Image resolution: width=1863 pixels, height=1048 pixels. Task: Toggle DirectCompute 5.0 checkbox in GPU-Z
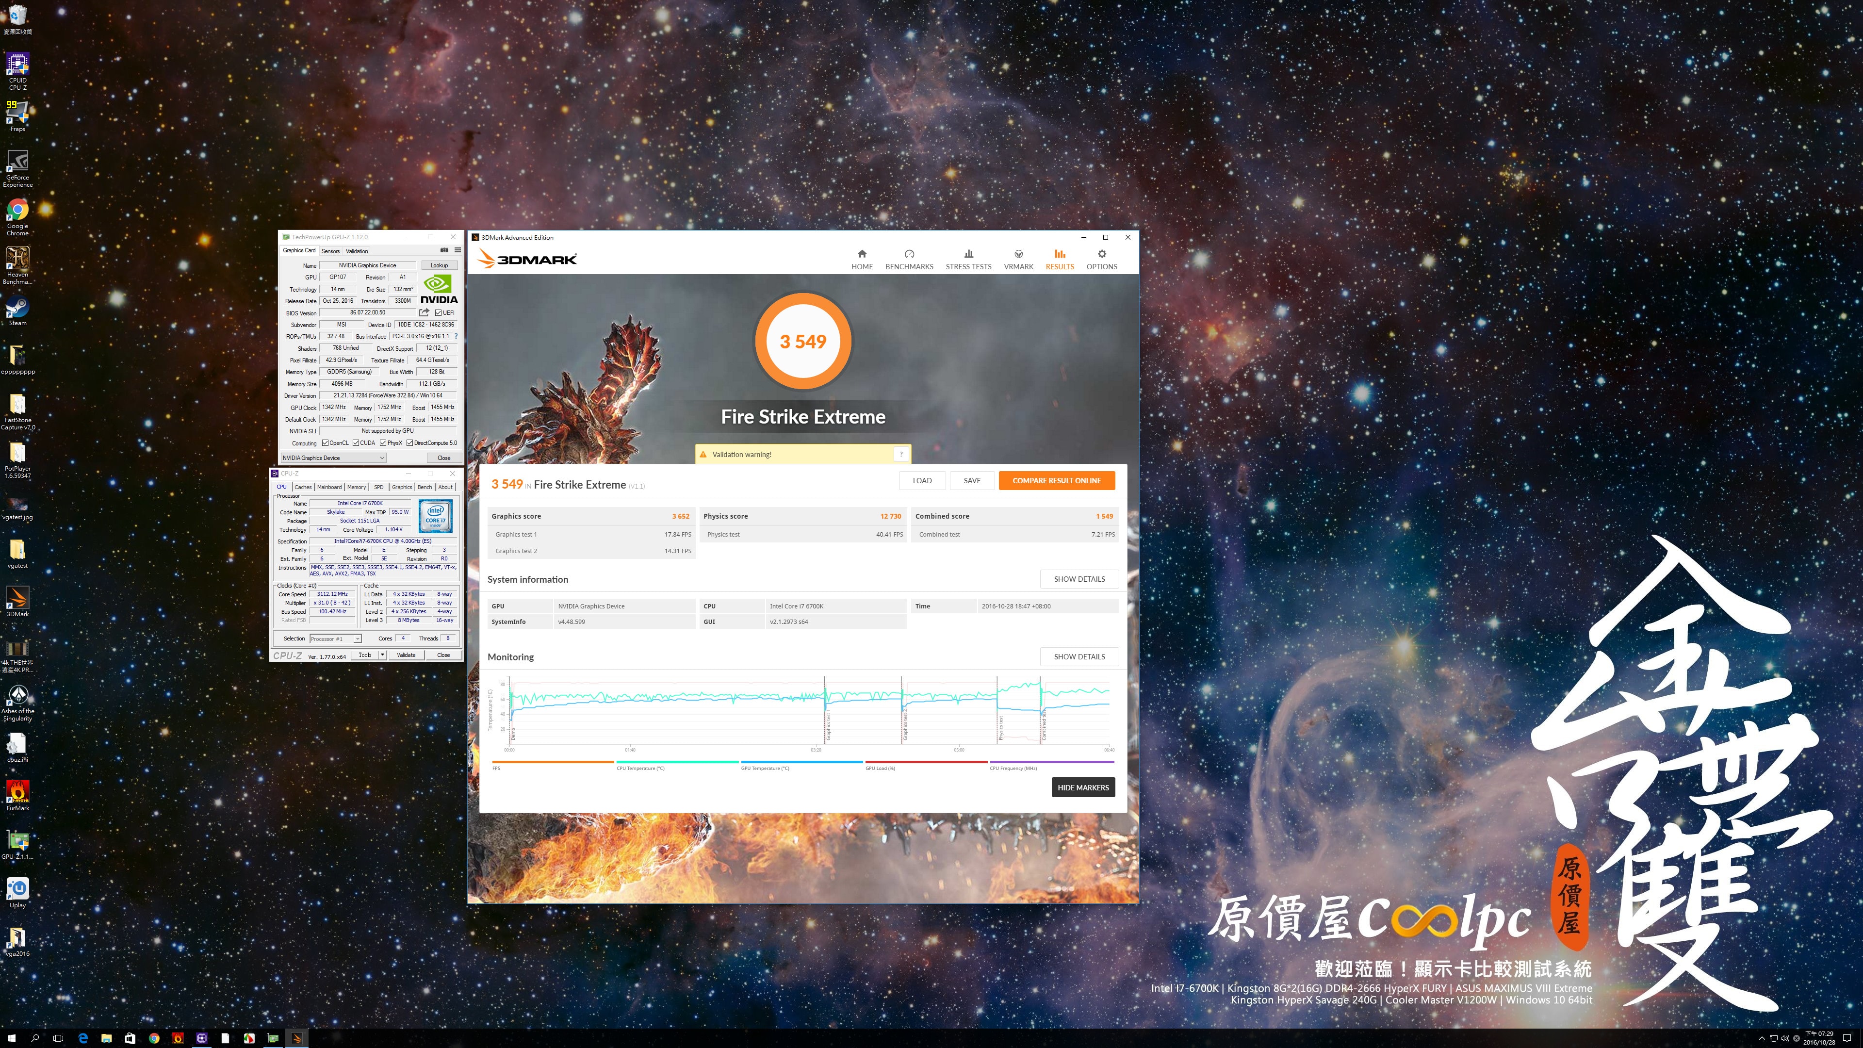click(410, 442)
